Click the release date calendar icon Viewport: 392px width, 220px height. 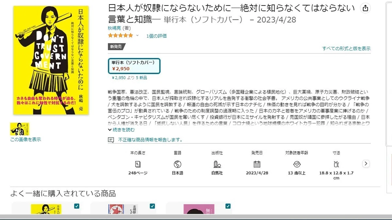257,164
